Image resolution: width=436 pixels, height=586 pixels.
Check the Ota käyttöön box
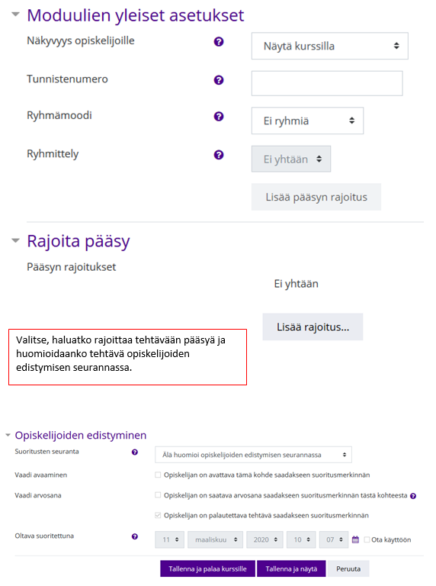pyautogui.click(x=367, y=539)
